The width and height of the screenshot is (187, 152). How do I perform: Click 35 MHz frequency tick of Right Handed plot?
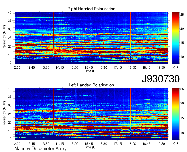[x=10, y=21]
